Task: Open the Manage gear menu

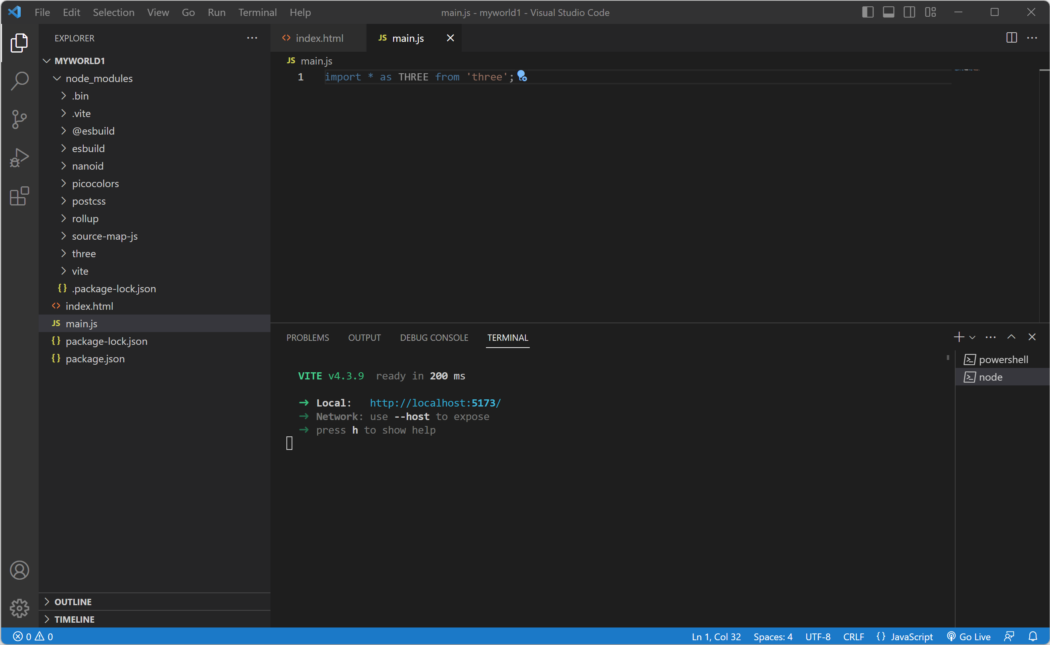Action: (19, 608)
